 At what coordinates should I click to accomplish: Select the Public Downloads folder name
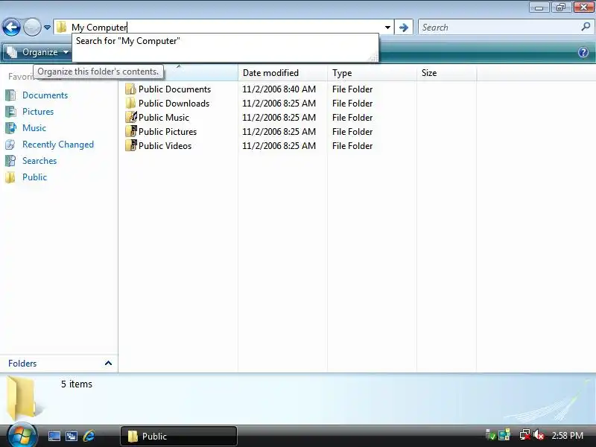pos(174,104)
